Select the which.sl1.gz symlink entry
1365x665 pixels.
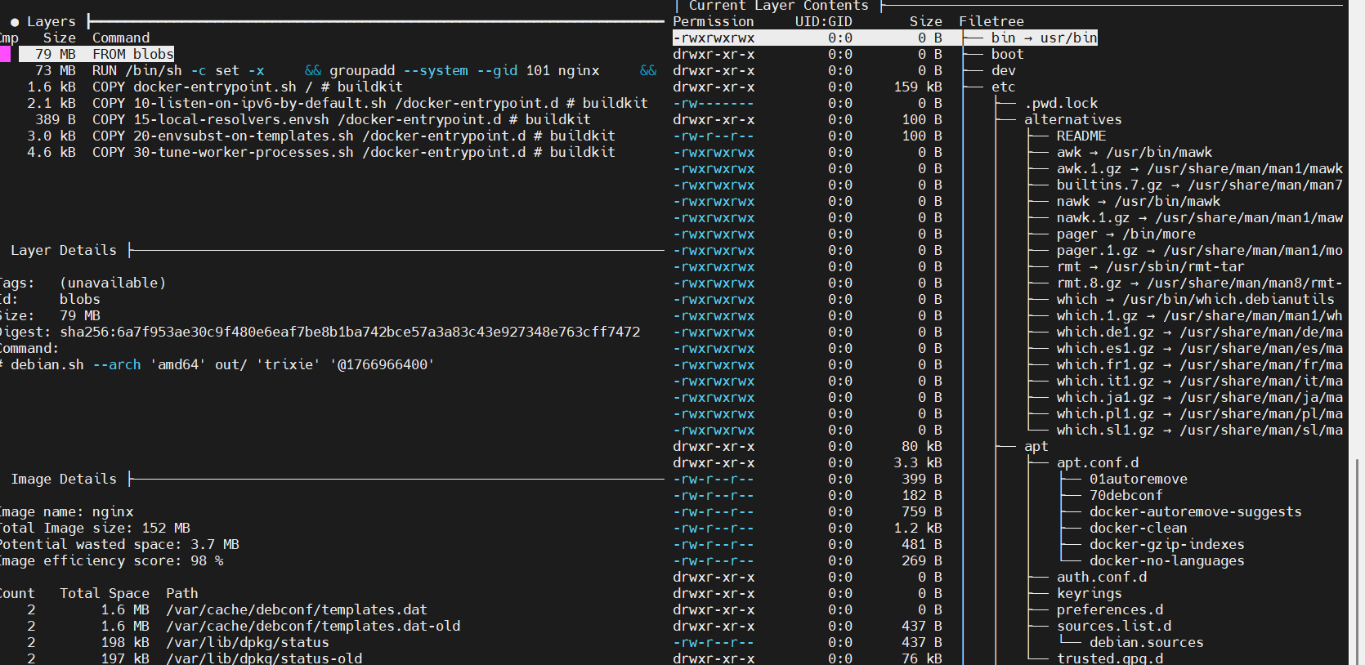pyautogui.click(x=1200, y=430)
